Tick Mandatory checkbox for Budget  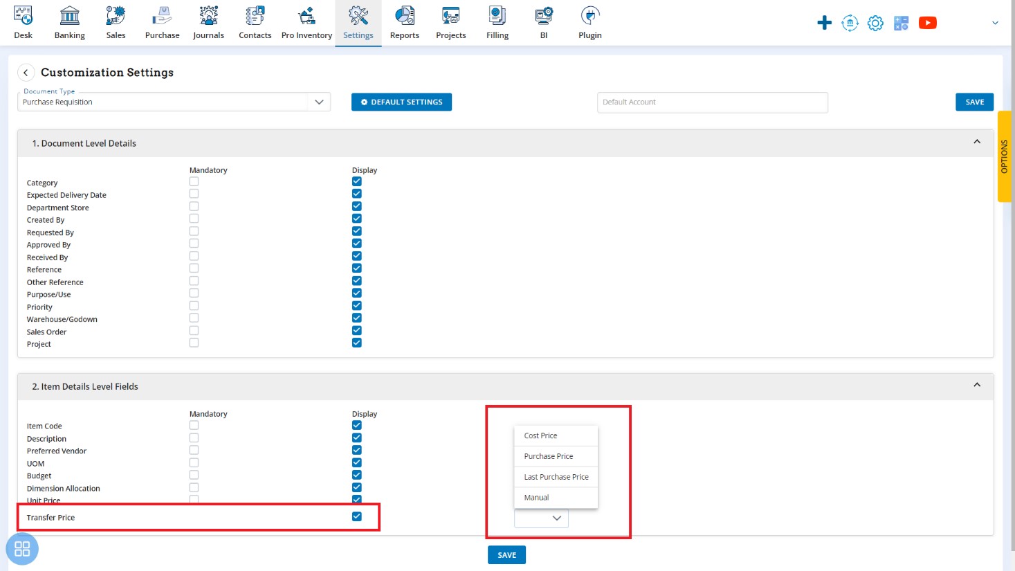point(194,475)
